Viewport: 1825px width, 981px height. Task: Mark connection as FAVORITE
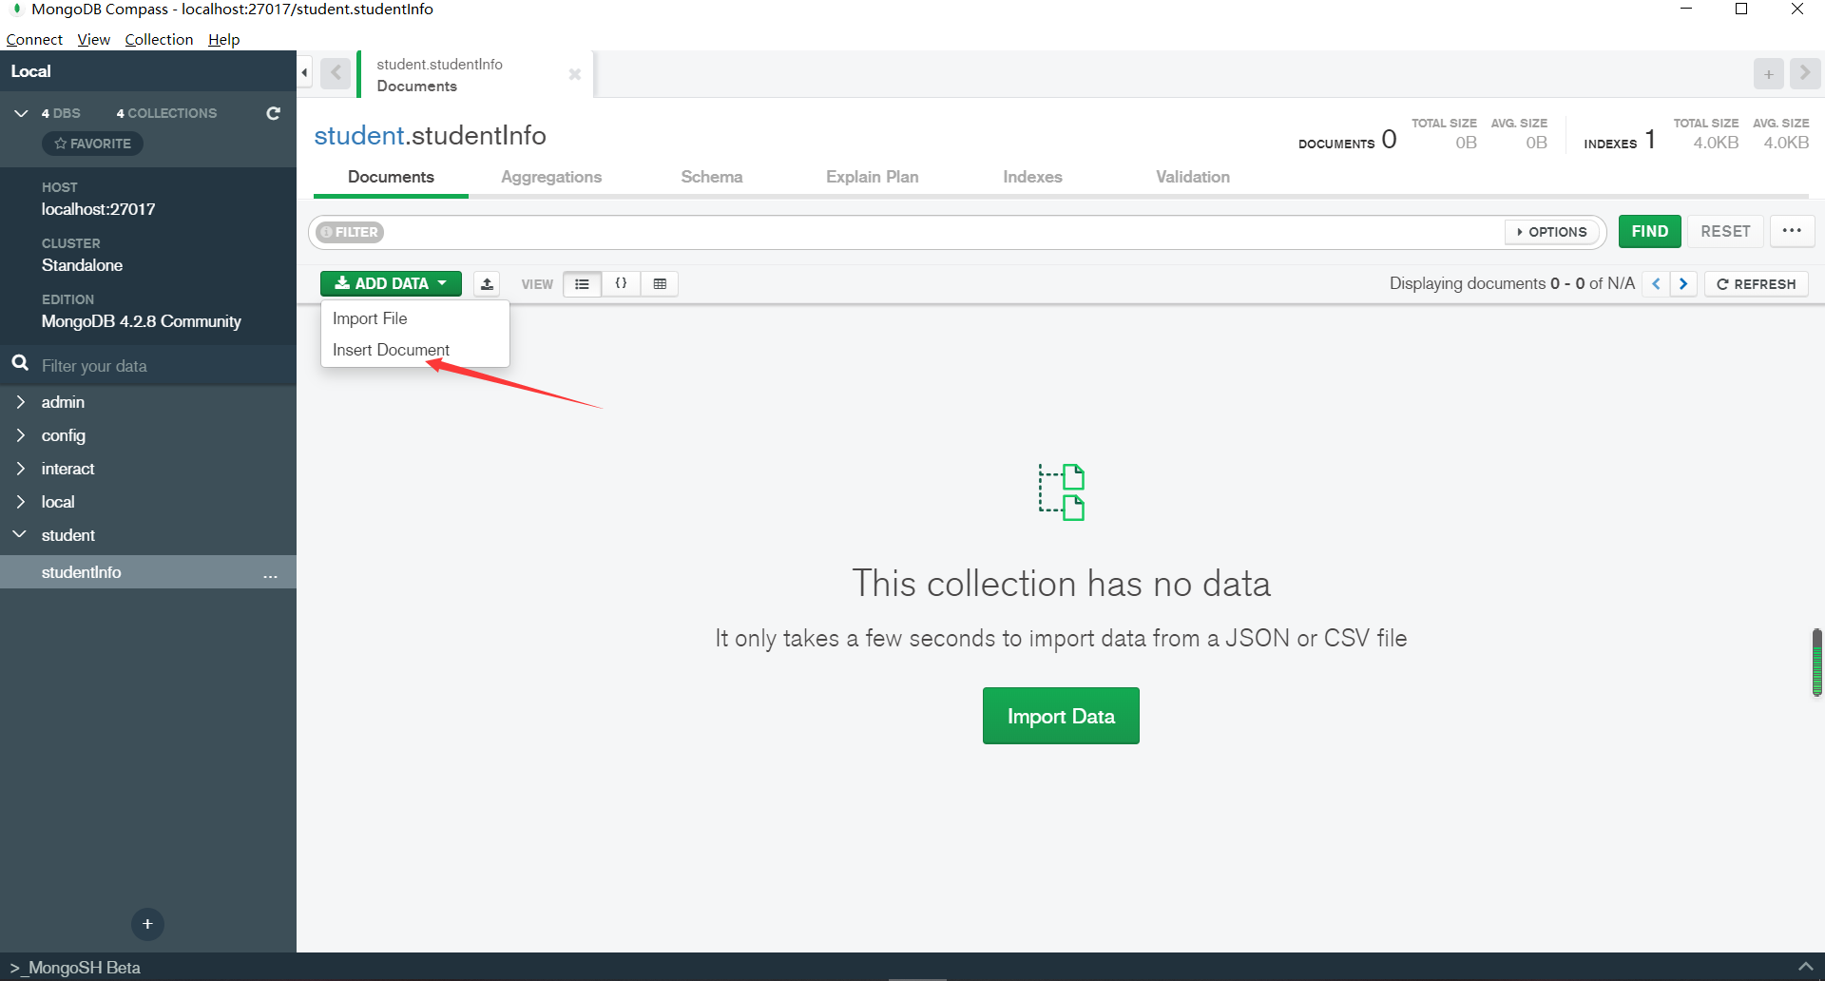pyautogui.click(x=92, y=144)
